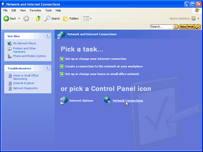Open the Views dropdown arrow

(91, 19)
